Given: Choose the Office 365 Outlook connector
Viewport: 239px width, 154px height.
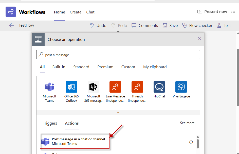Looking at the screenshot, I should click(71, 87).
